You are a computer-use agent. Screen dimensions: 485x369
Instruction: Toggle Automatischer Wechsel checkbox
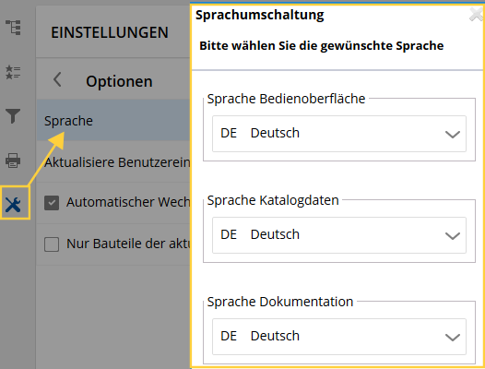point(52,203)
